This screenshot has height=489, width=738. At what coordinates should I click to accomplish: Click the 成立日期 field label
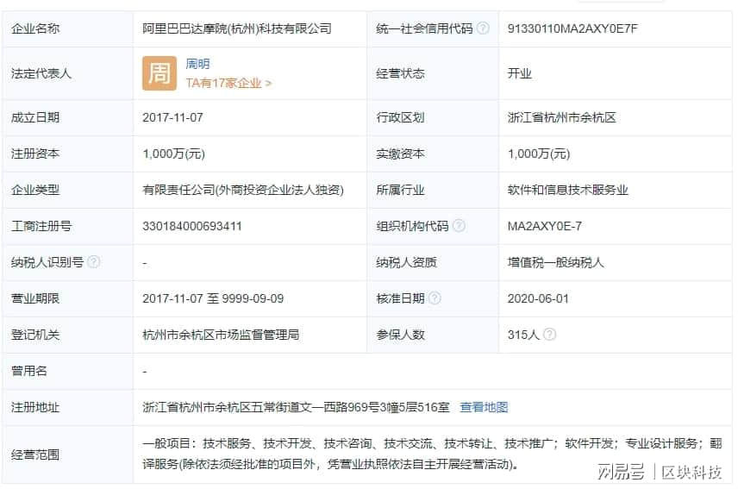35,117
